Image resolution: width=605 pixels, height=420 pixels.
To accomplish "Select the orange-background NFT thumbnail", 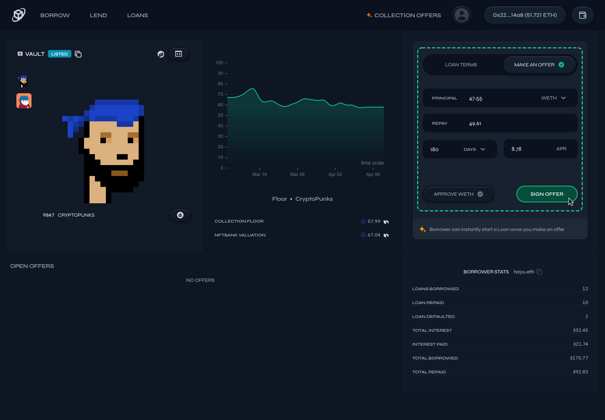I will (24, 101).
